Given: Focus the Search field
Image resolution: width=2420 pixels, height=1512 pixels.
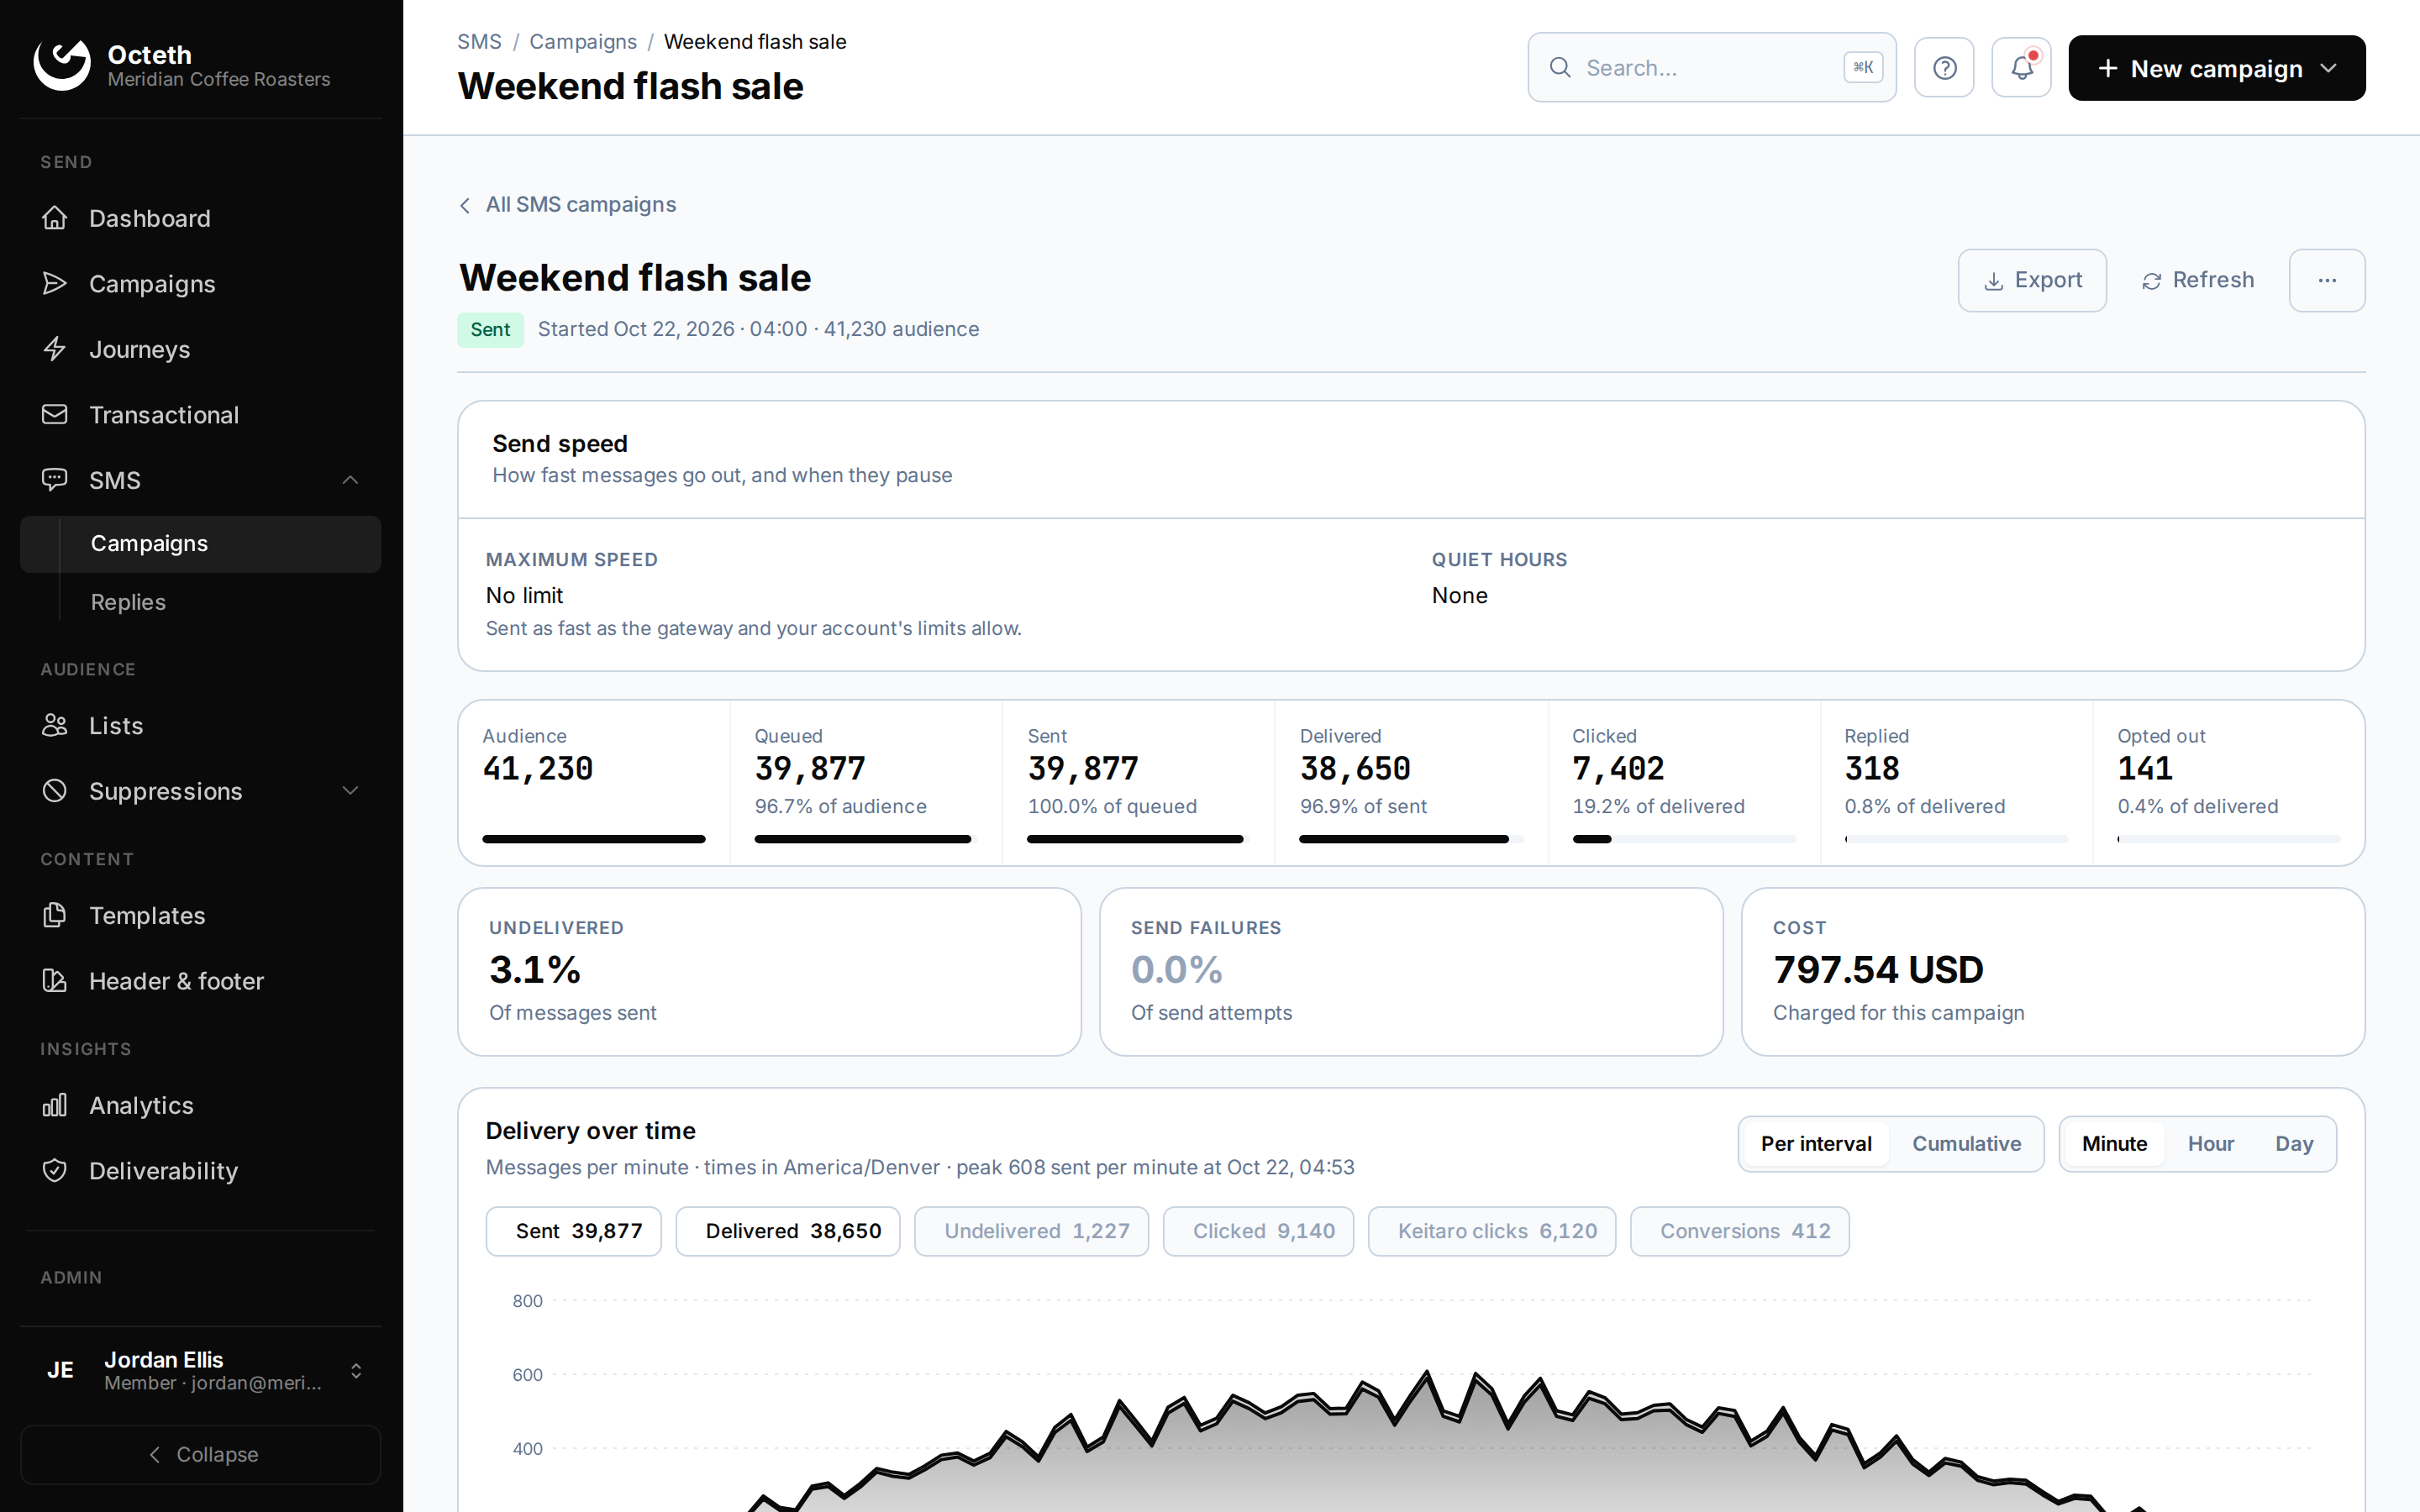Looking at the screenshot, I should (1711, 68).
